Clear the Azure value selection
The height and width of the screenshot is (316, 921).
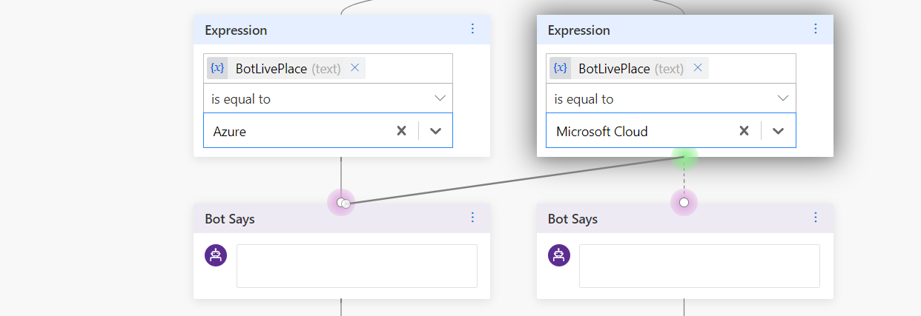click(x=401, y=131)
